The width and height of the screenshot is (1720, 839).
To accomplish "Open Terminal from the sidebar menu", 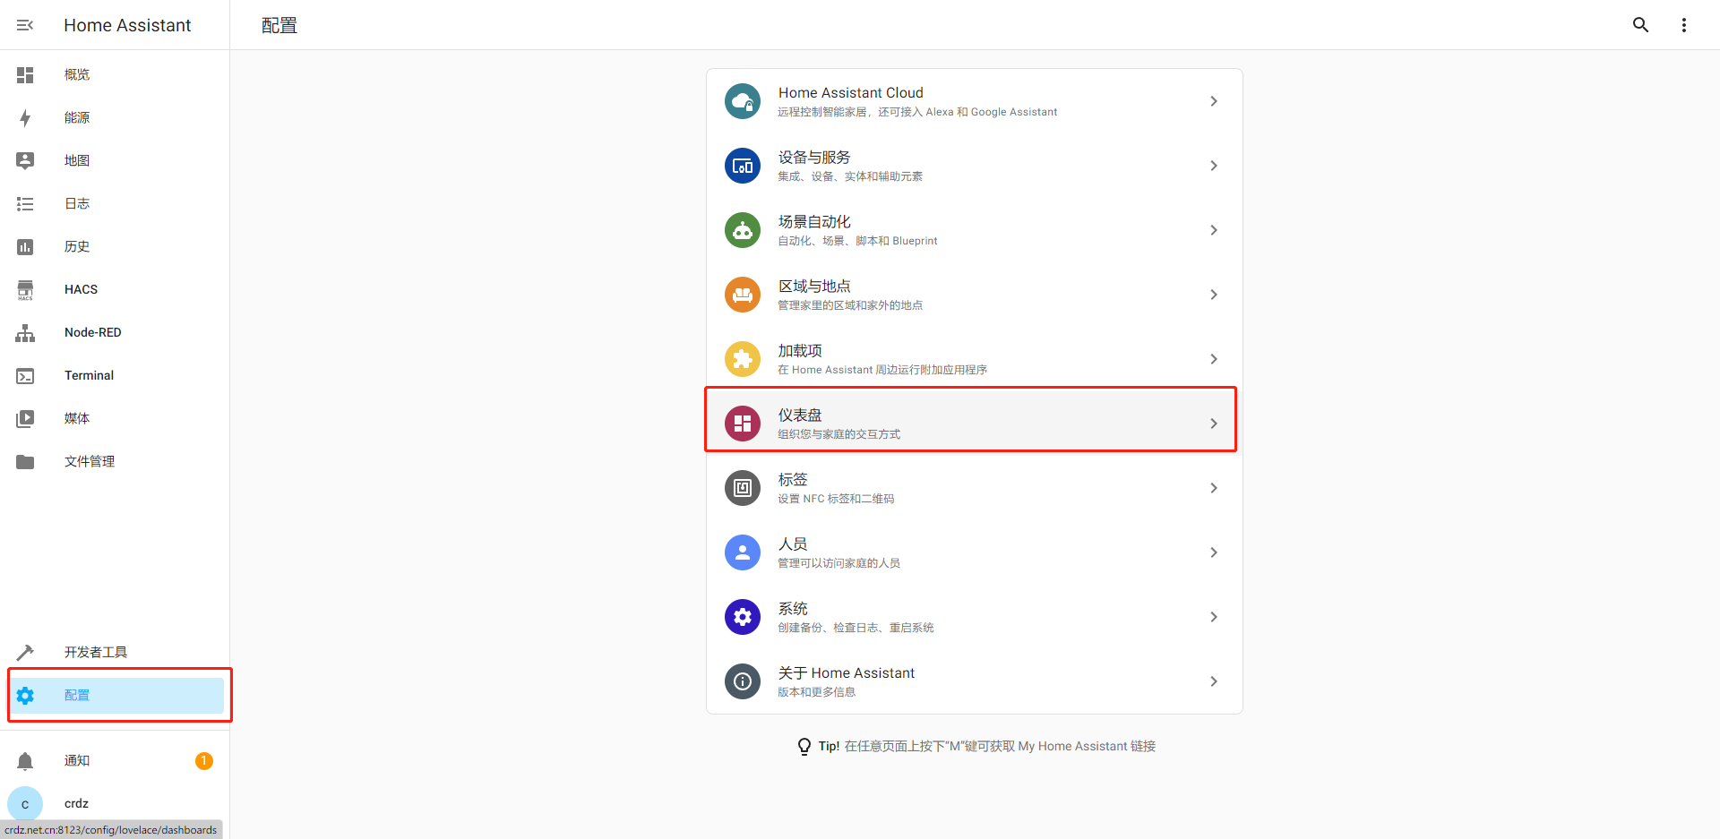I will pyautogui.click(x=89, y=375).
